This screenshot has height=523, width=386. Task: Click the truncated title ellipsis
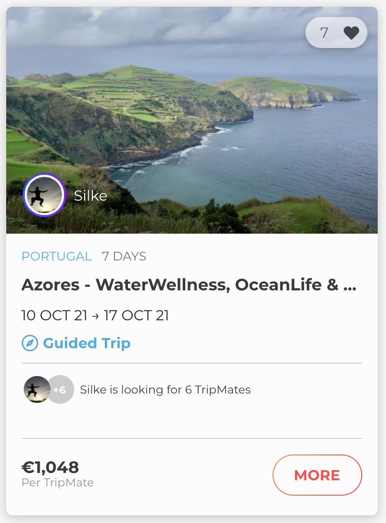point(349,286)
